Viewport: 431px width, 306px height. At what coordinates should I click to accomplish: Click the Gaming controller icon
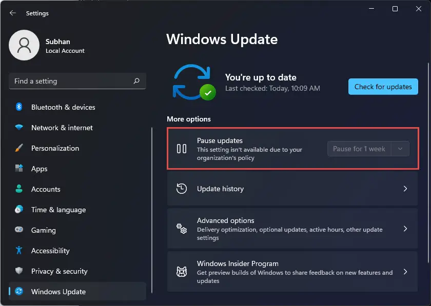[x=19, y=229]
